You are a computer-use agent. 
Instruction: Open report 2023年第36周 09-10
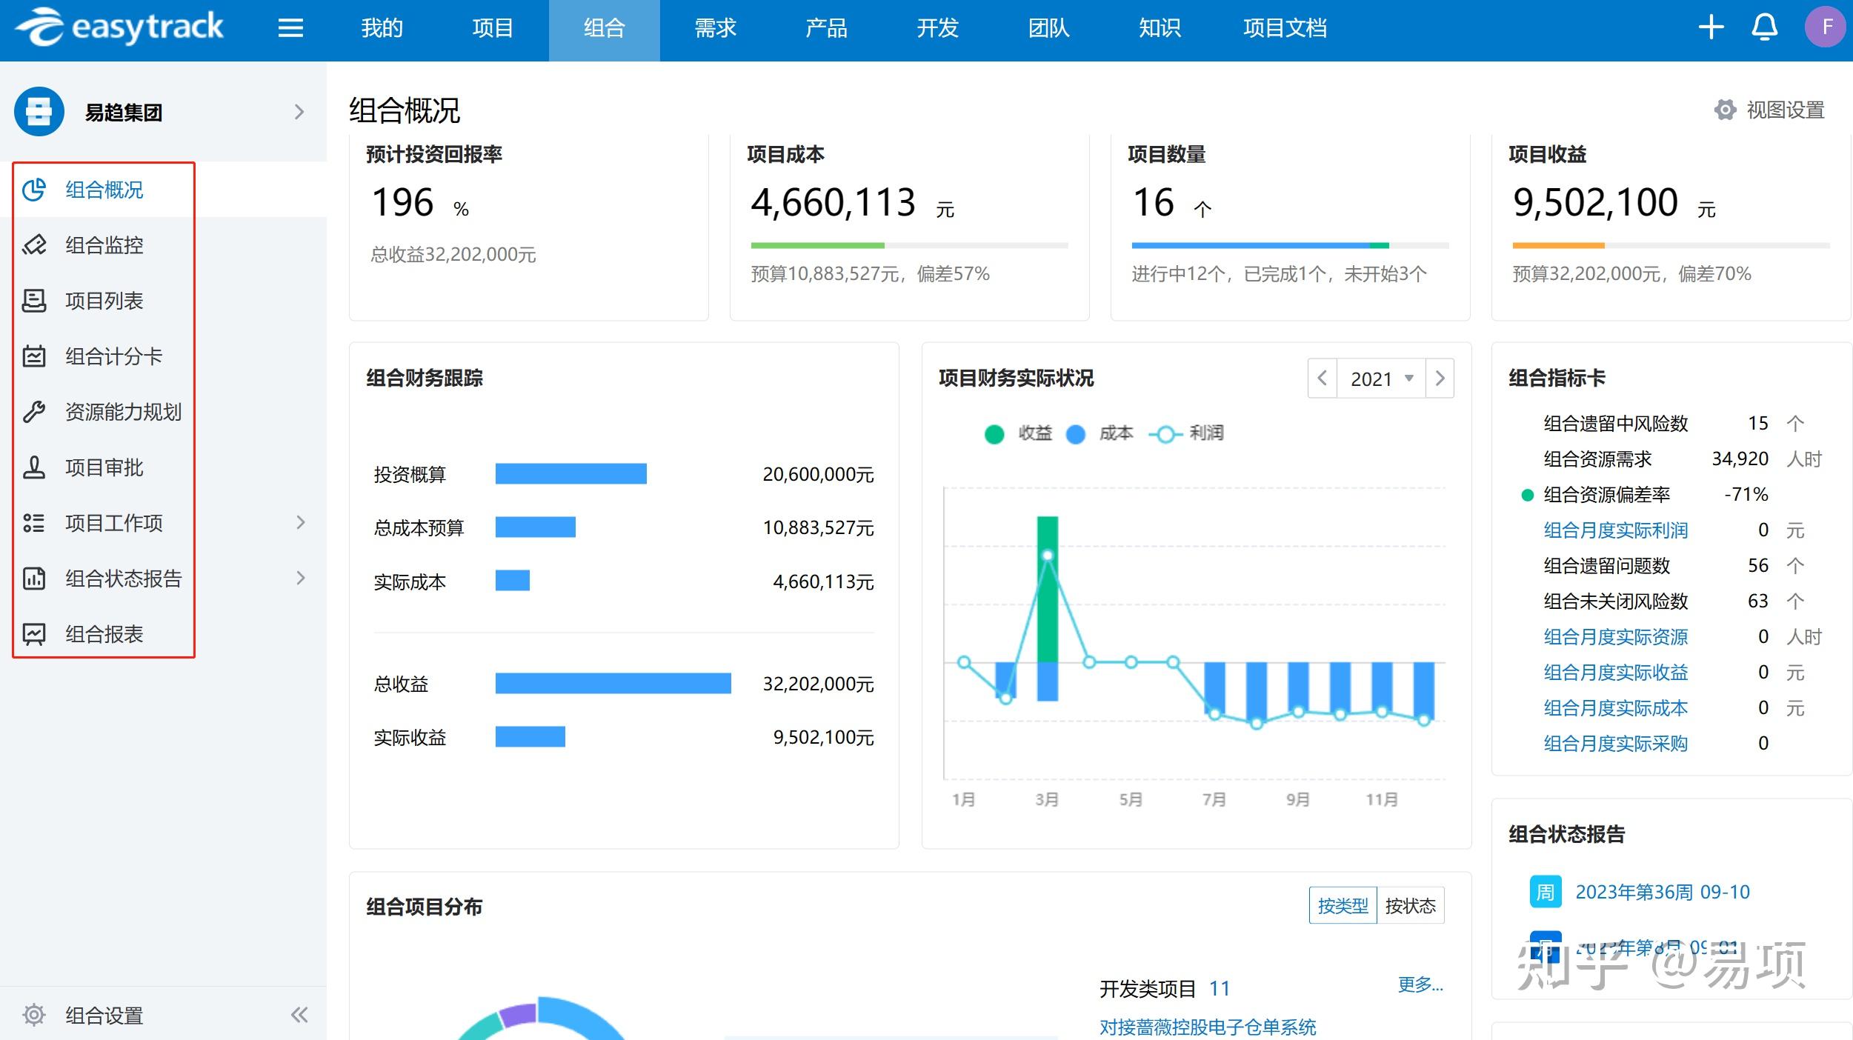pos(1663,892)
